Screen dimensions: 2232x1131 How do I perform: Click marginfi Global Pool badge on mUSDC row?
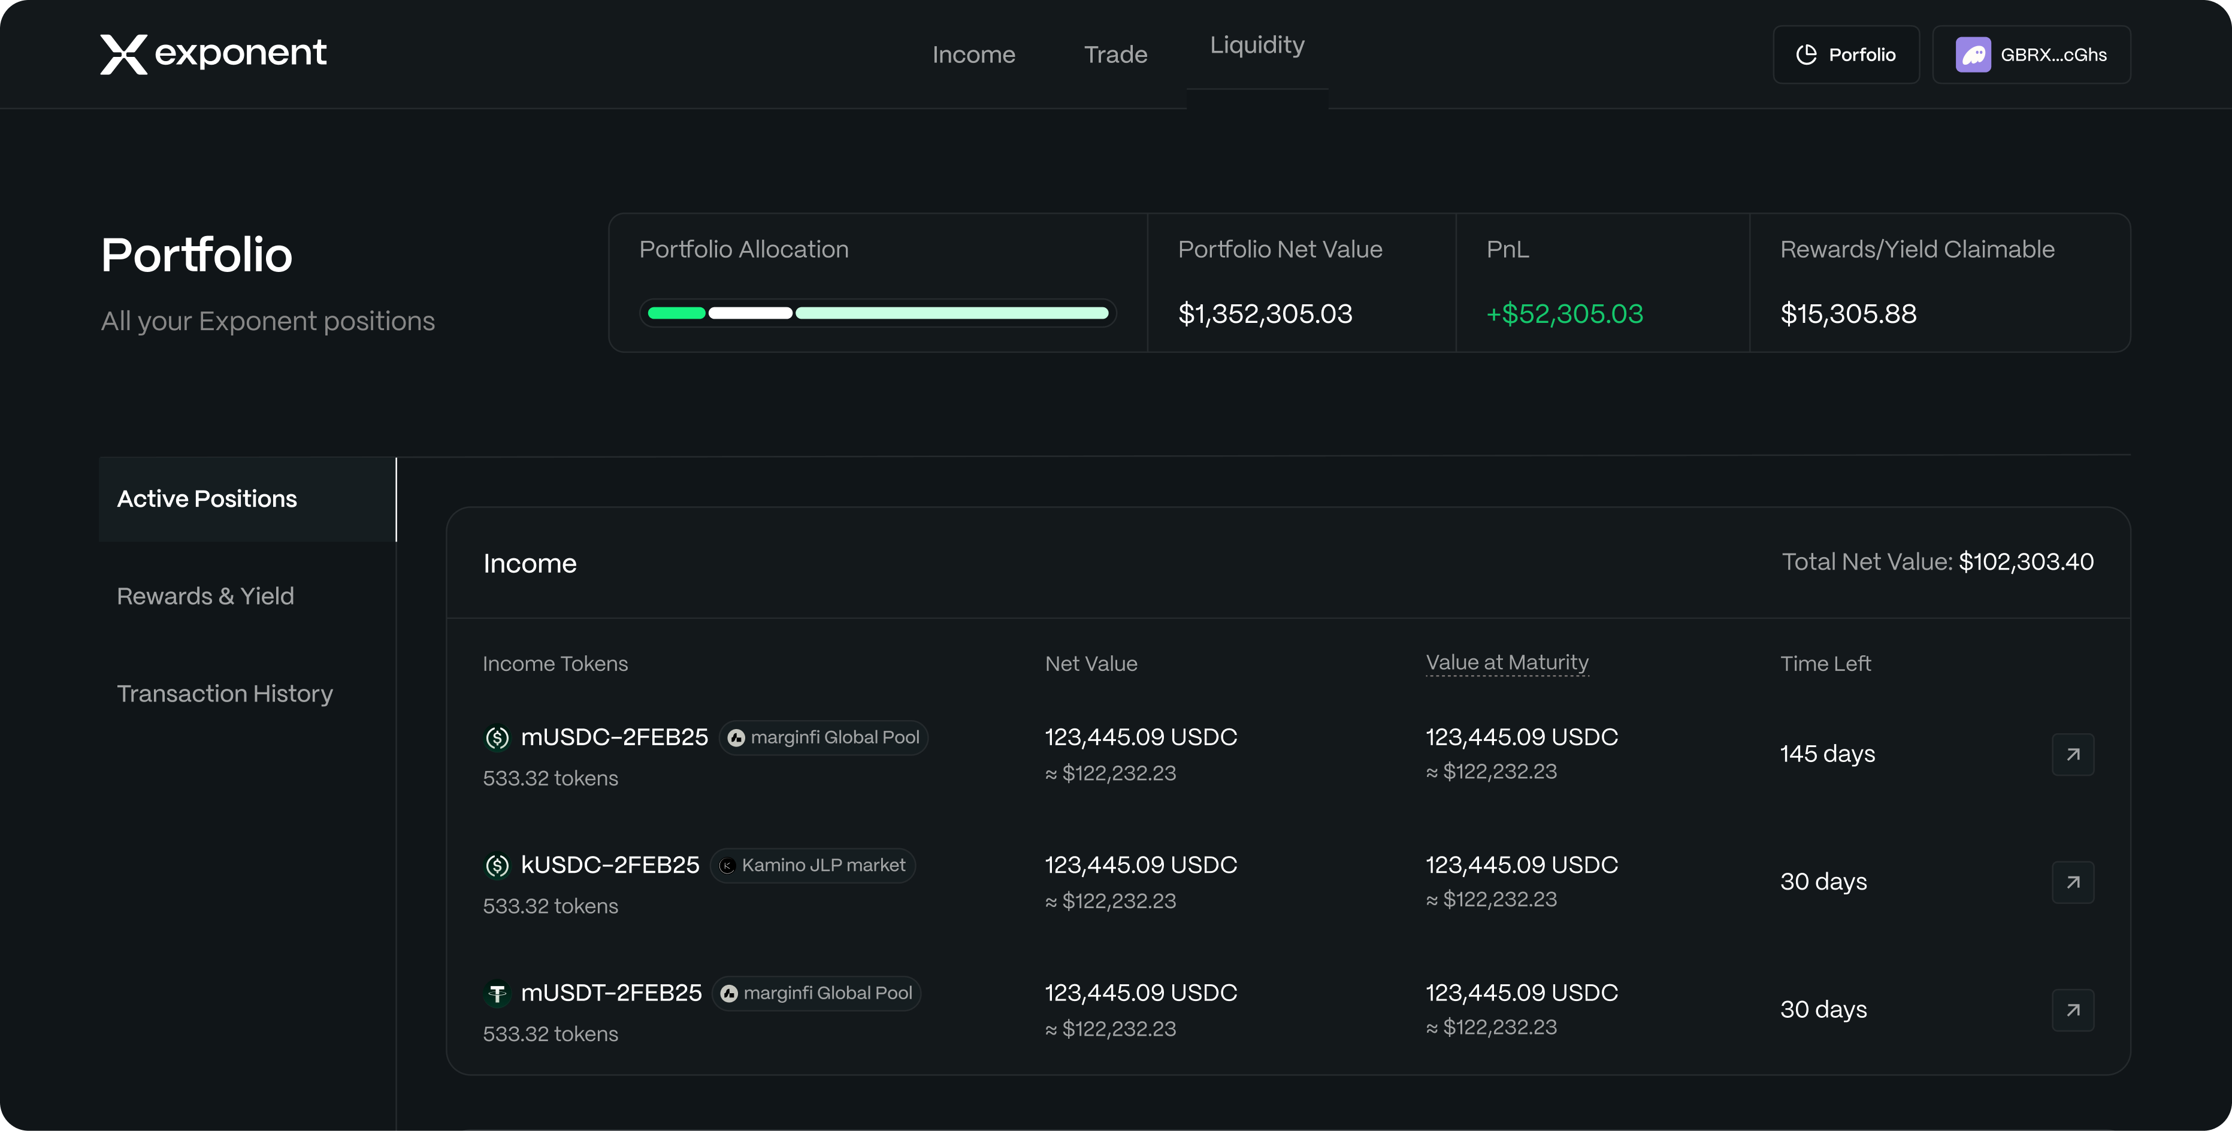[x=823, y=737]
